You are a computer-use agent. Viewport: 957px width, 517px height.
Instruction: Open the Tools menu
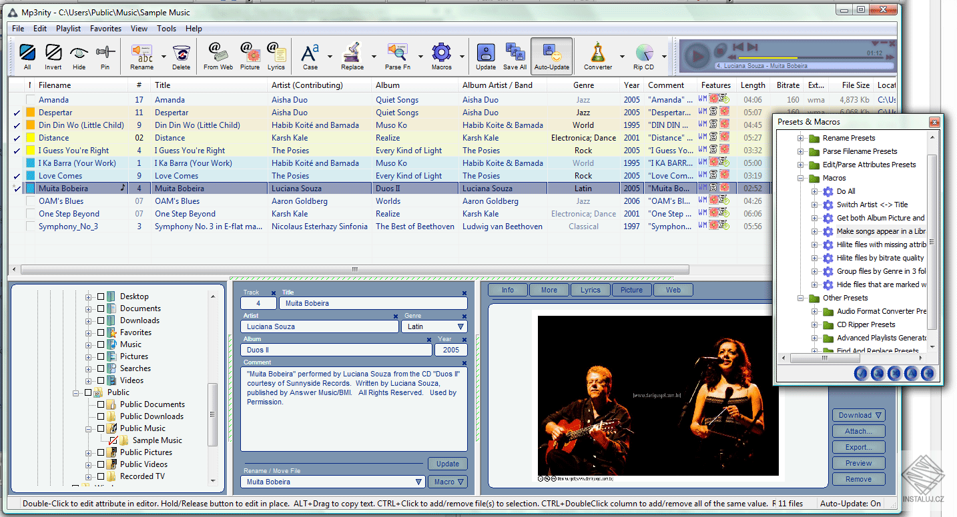tap(166, 29)
